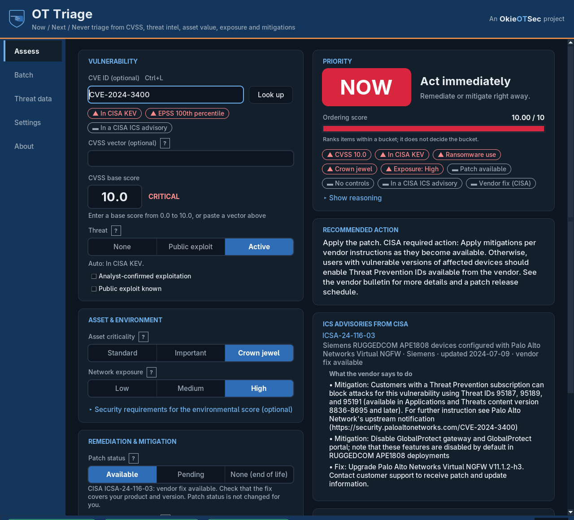Screen dimensions: 574x520
Task: Select the High network exposure button
Action: tap(259, 389)
